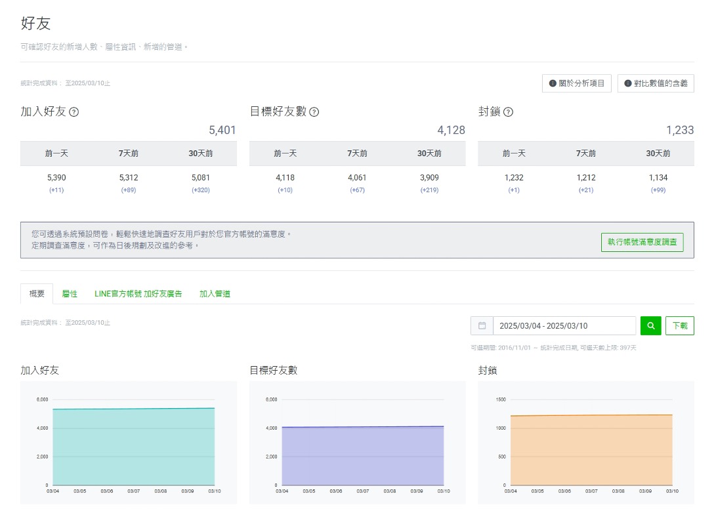This screenshot has height=513, width=714.
Task: Open the calendar icon of the date picker
Action: 482,326
